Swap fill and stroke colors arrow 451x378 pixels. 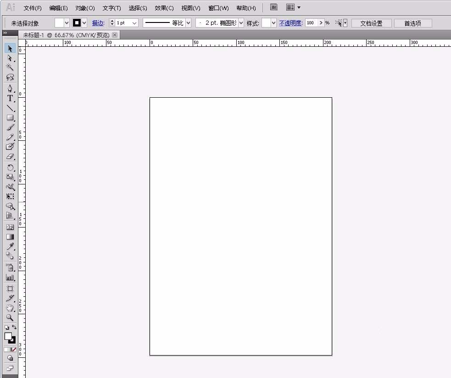[x=14, y=327]
